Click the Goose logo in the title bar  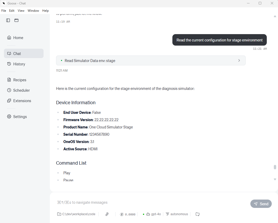click(x=3, y=3)
